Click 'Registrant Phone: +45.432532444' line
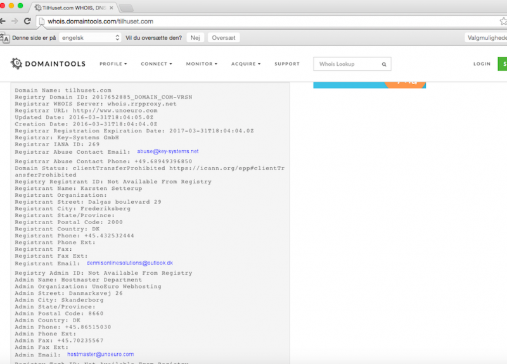This screenshot has width=507, height=364. [74, 235]
